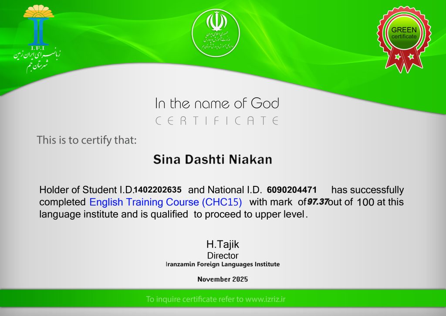
Task: Click the mark value 97.37
Action: click(318, 202)
